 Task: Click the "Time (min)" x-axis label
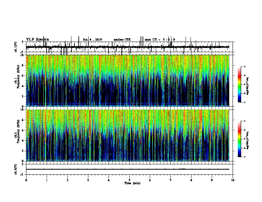pos(132,183)
